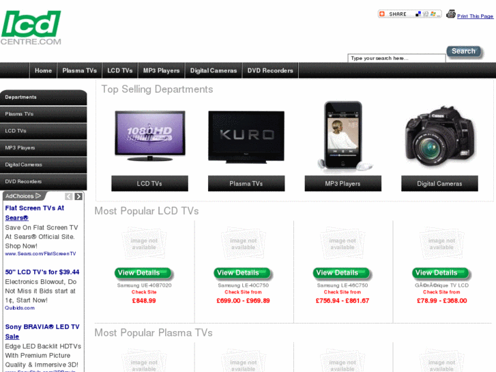Click Top Selling Departments heading

[157, 89]
